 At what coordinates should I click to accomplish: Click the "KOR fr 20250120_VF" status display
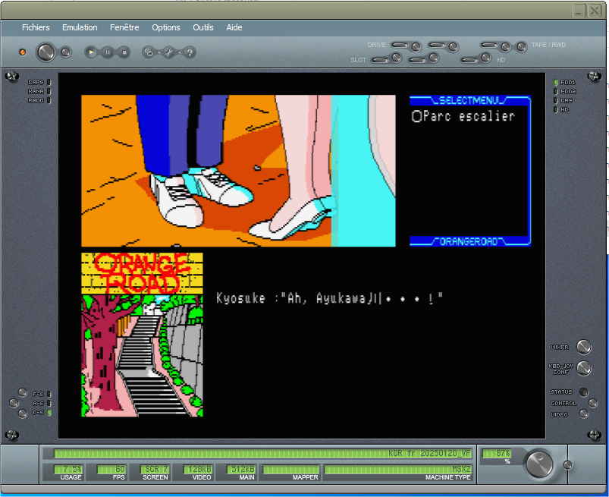coord(262,454)
